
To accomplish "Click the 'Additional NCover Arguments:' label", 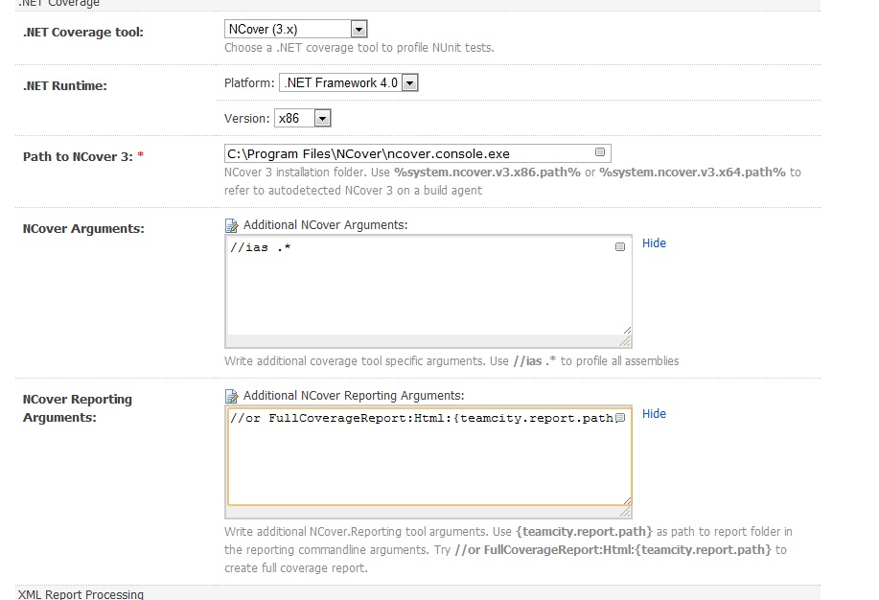I will (x=325, y=225).
